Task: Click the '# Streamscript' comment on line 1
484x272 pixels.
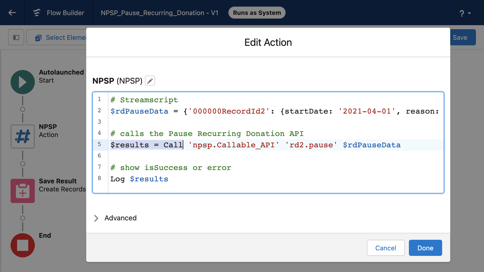Action: [144, 100]
